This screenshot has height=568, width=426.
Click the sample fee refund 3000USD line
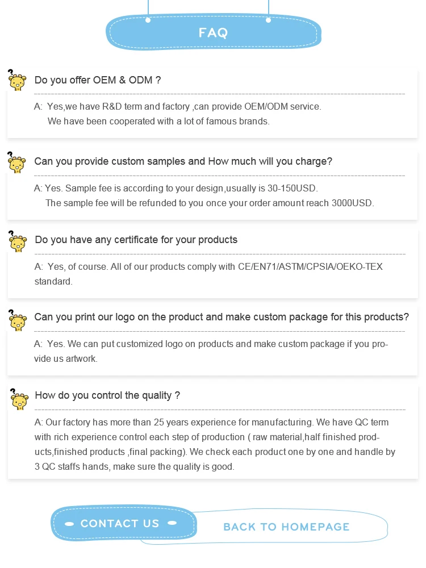point(210,203)
